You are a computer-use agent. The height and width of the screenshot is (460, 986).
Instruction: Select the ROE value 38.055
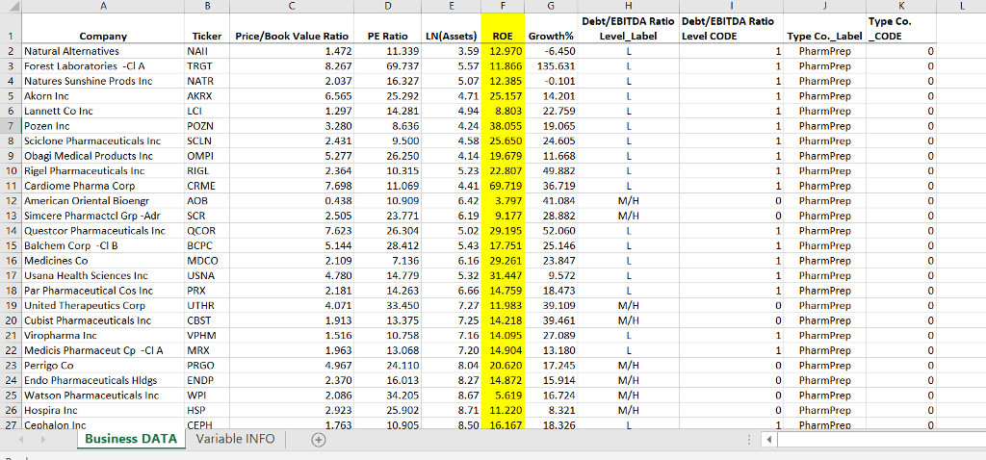pyautogui.click(x=503, y=126)
